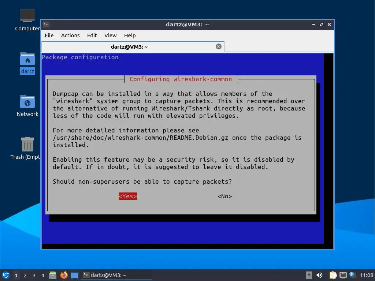Viewport: 375px width, 281px height.
Task: Minimize the terminal window
Action: 314,25
